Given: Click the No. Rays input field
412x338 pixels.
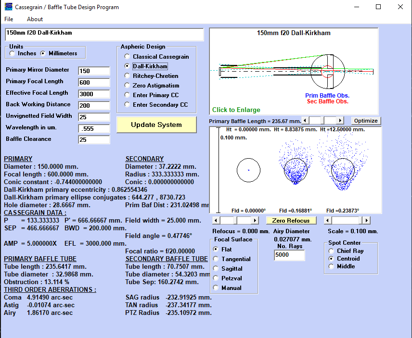Looking at the screenshot, I should [x=289, y=255].
